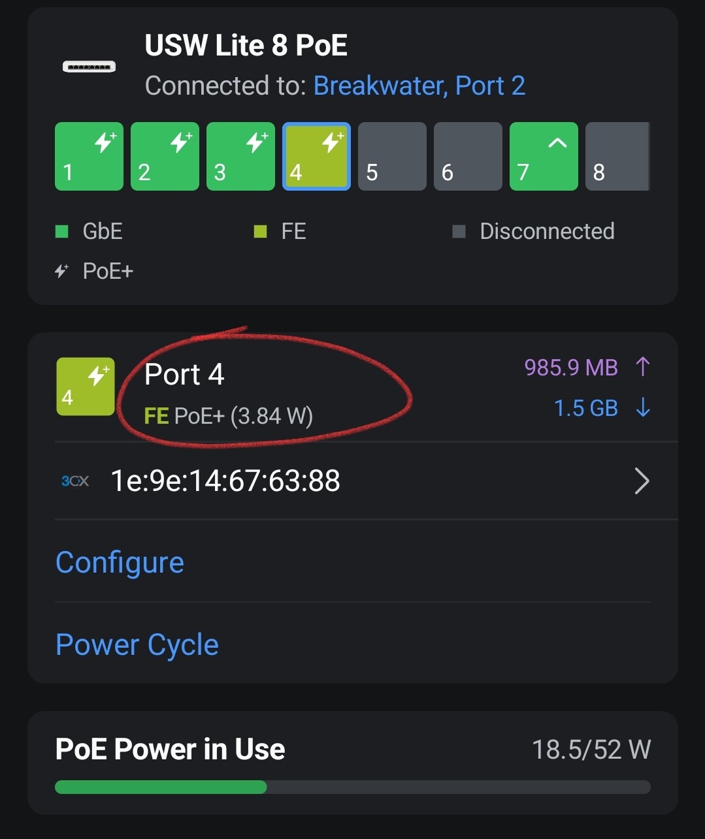This screenshot has height=839, width=705.
Task: Expand client details with the right chevron
Action: tap(642, 481)
